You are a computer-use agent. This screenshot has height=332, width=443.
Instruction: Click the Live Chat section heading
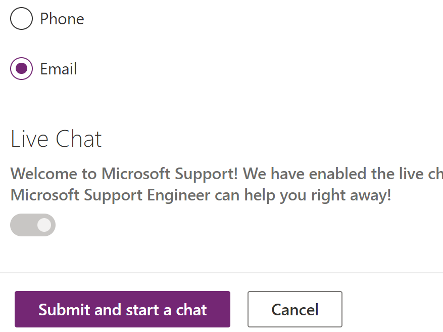[x=56, y=139]
